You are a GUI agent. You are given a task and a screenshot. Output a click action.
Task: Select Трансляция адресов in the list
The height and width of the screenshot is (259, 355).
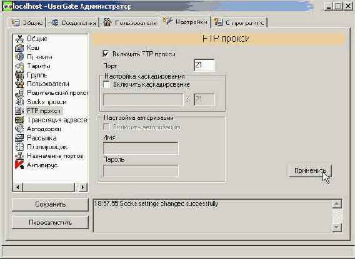click(x=57, y=120)
